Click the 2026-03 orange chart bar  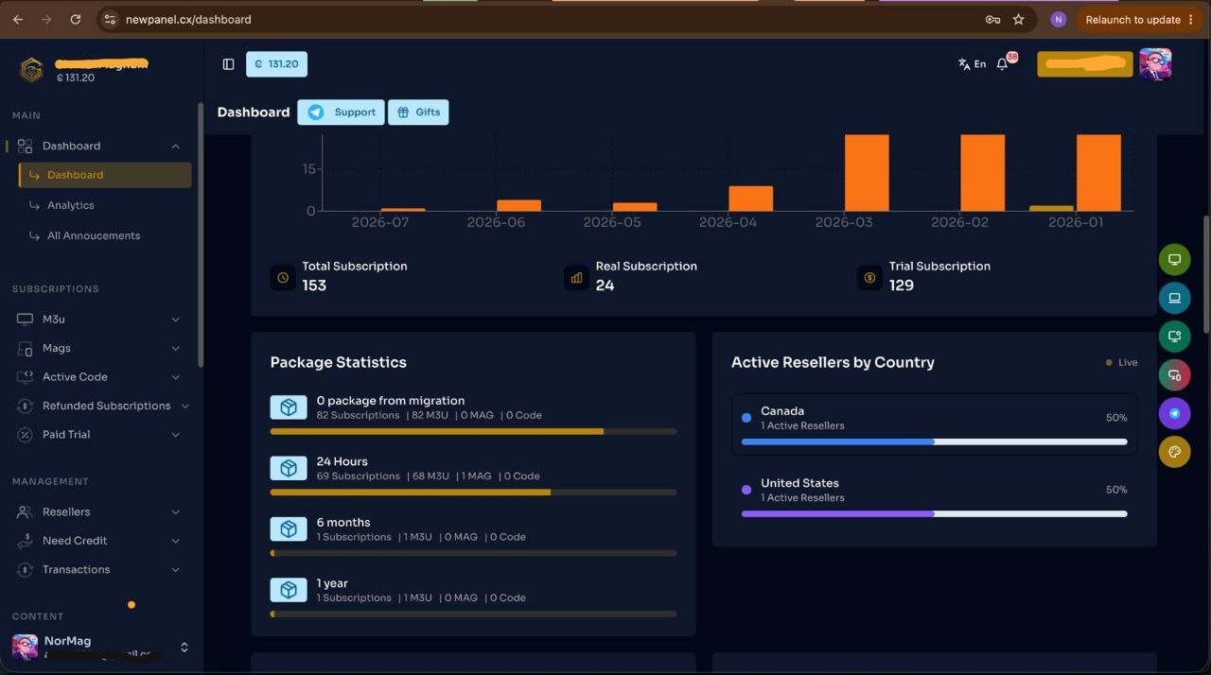click(x=867, y=173)
